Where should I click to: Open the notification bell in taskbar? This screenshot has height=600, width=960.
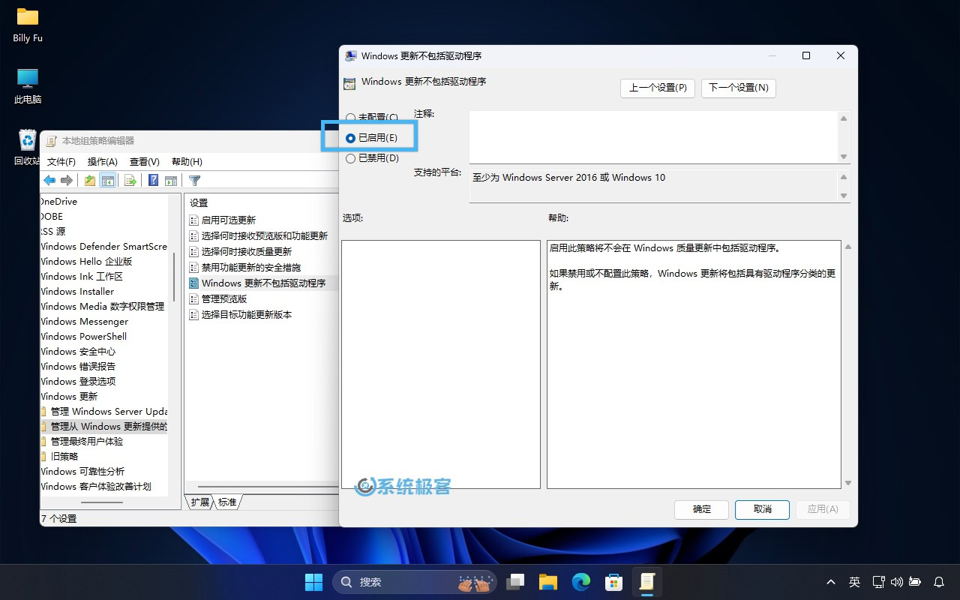(939, 582)
